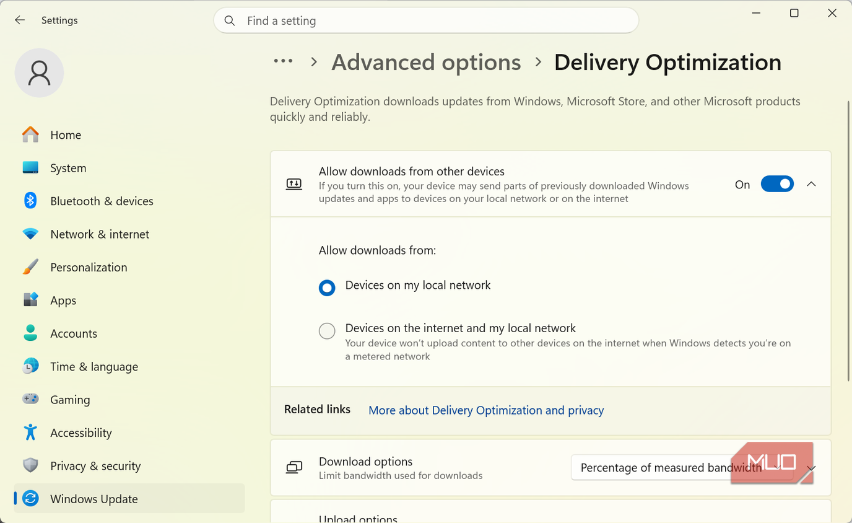This screenshot has width=852, height=523.
Task: Go to Advanced options breadcrumb
Action: pyautogui.click(x=426, y=62)
